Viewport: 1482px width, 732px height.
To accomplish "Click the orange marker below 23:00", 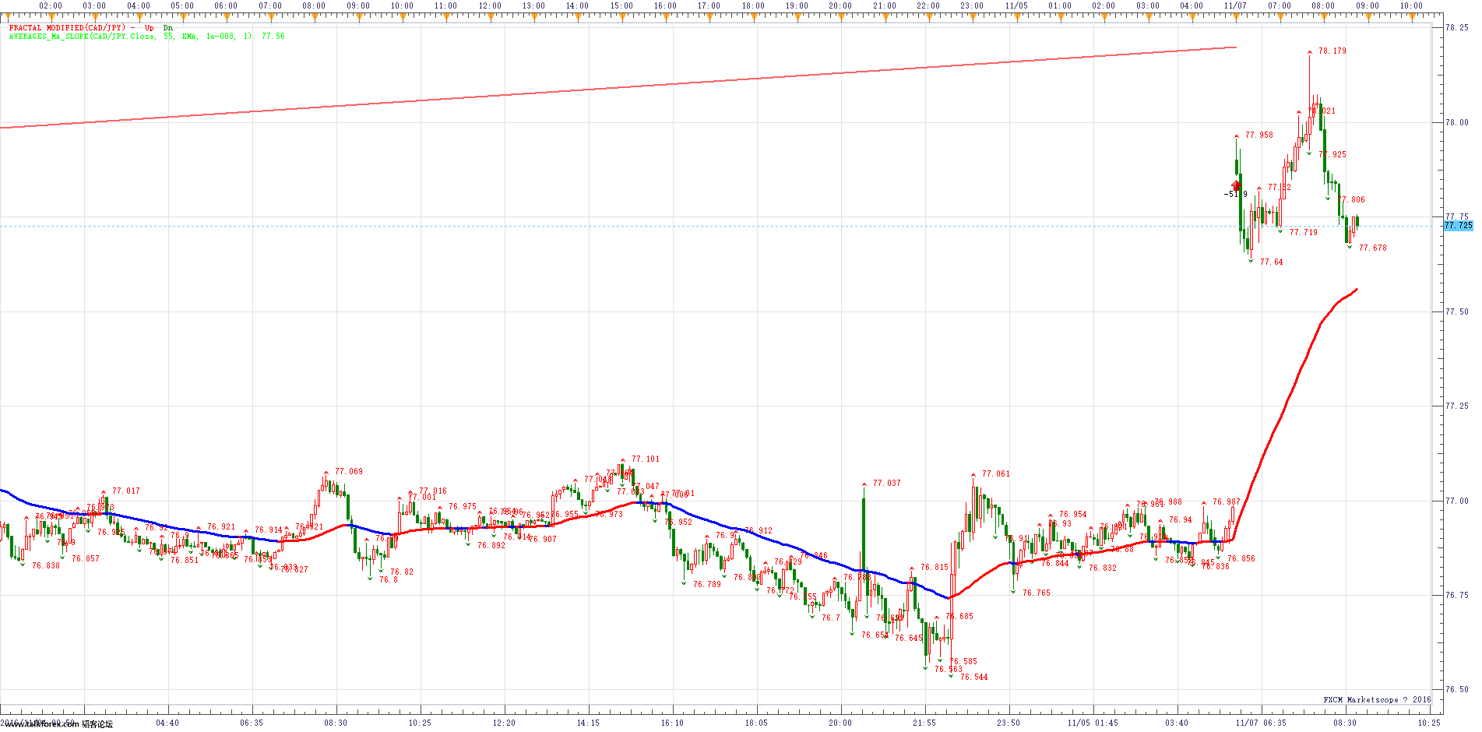I will click(972, 16).
